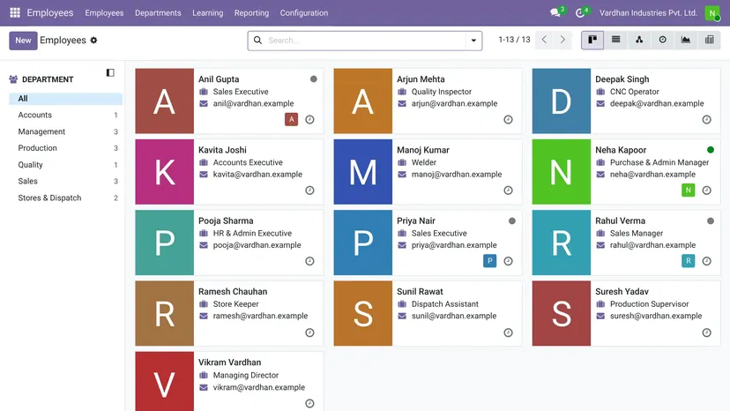Viewport: 730px width, 411px height.
Task: Open the apps grid menu icon
Action: pyautogui.click(x=15, y=12)
